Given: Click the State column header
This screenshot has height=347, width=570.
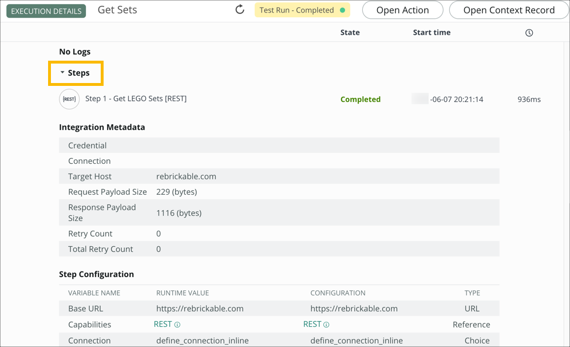Looking at the screenshot, I should pyautogui.click(x=350, y=32).
